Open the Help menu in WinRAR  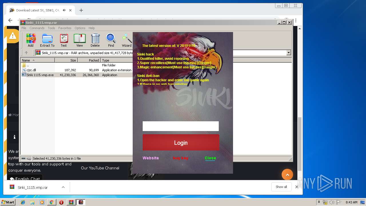click(x=91, y=28)
